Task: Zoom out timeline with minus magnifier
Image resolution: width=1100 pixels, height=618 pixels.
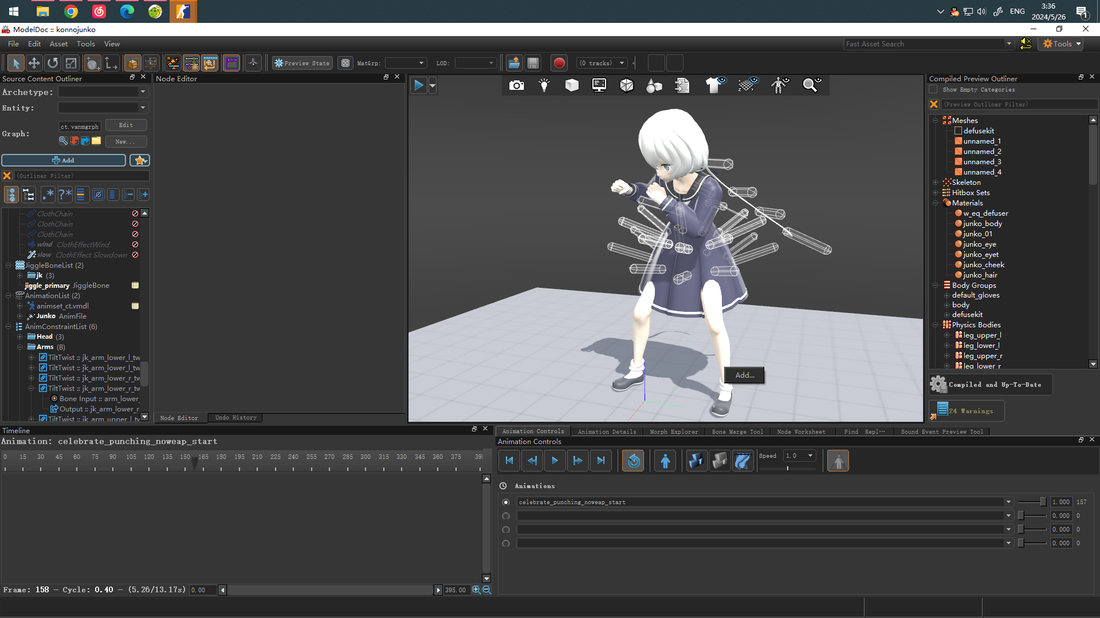Action: tap(487, 590)
